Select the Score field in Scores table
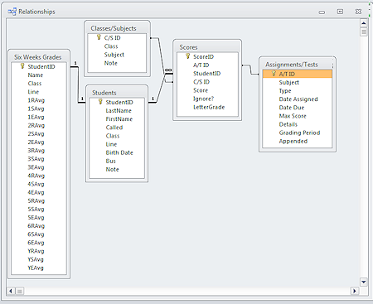373x304 pixels. coord(201,90)
